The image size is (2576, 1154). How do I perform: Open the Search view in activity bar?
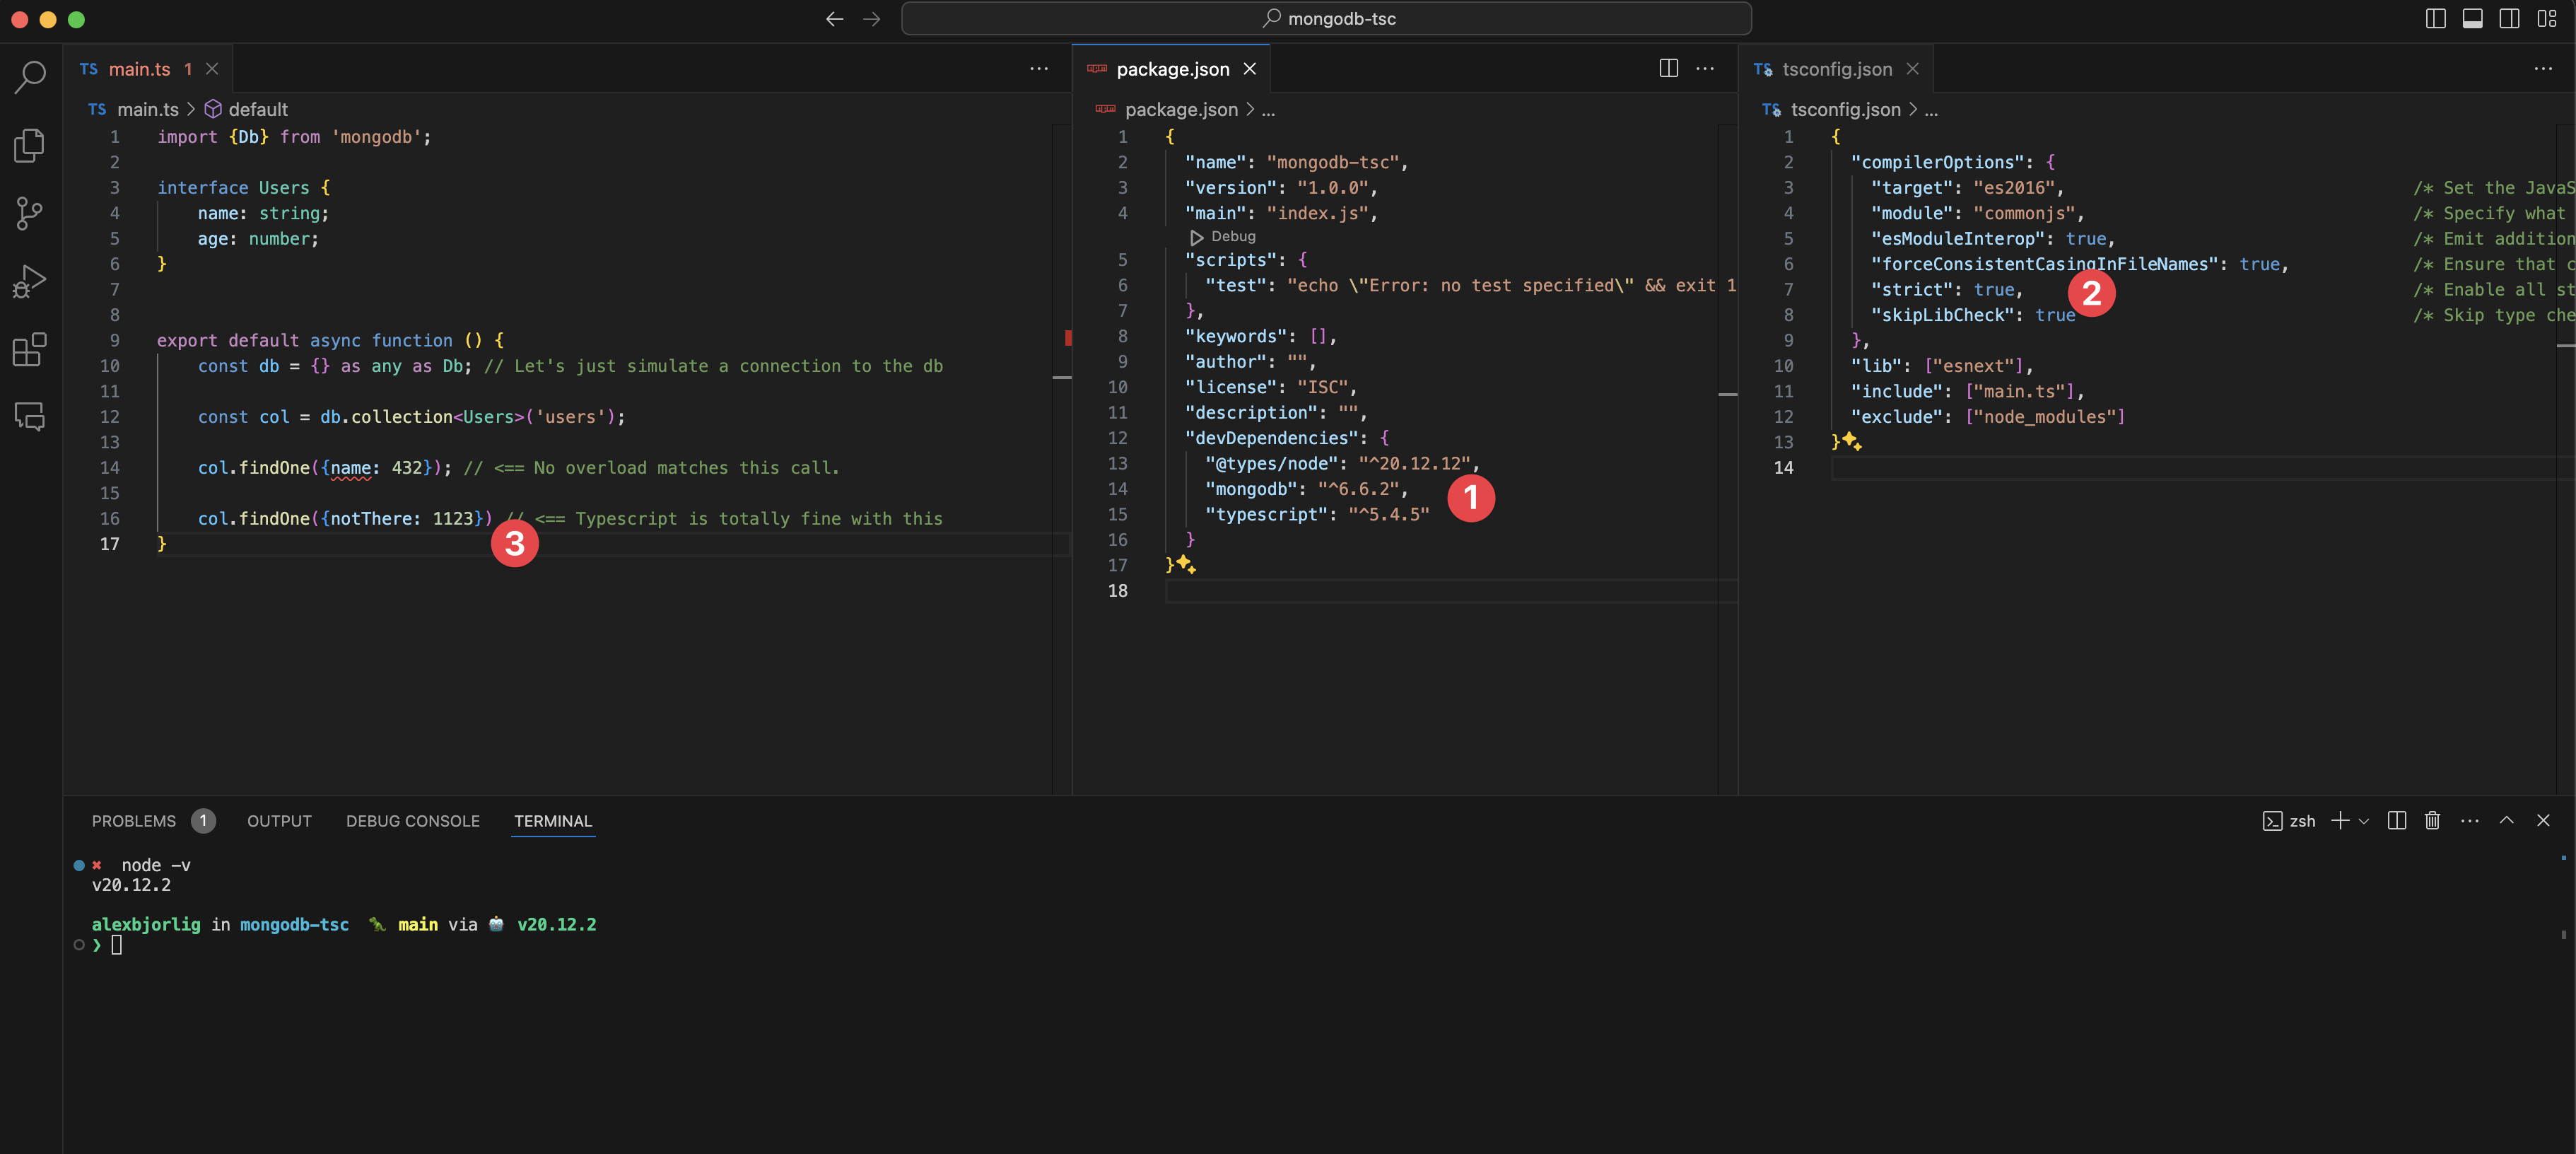(x=30, y=76)
